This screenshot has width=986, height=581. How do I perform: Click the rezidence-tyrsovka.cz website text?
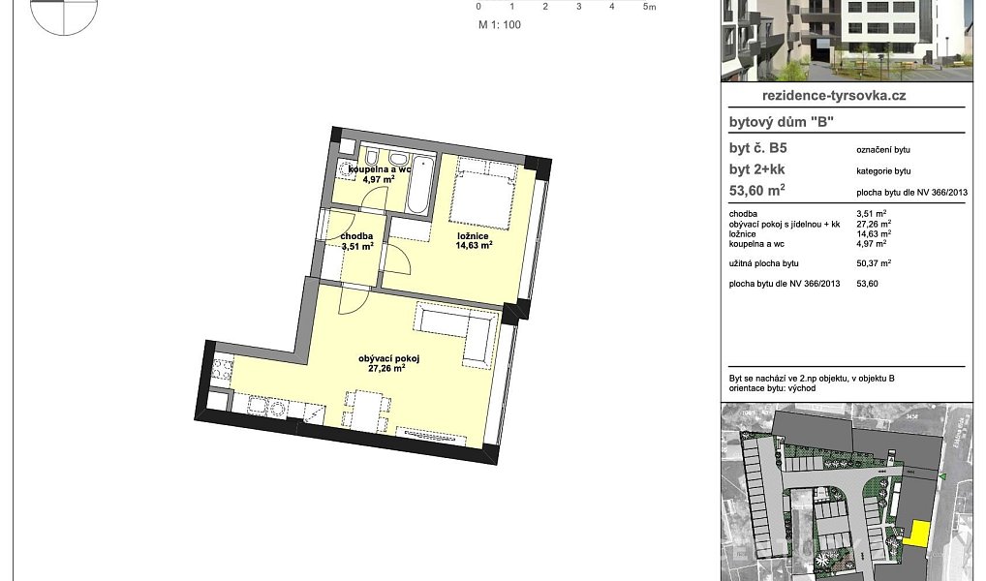coord(834,96)
